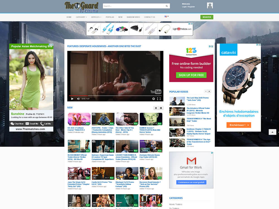The width and height of the screenshot is (279, 209).
Task: Click AdChoices icon on Gmail ad
Action: [x=212, y=153]
